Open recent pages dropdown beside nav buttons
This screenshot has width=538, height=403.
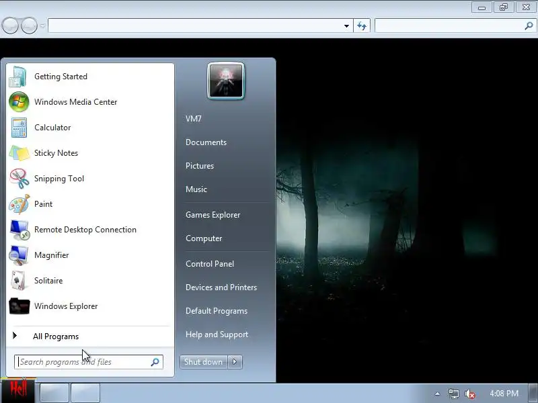point(42,26)
